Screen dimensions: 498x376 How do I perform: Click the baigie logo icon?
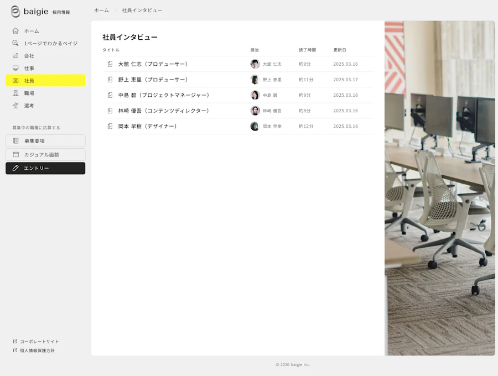[15, 12]
